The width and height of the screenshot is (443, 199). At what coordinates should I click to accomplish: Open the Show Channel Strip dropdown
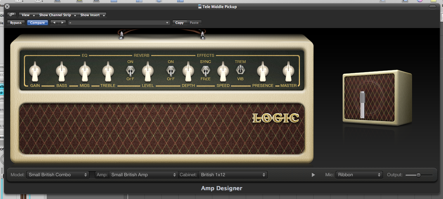click(57, 15)
